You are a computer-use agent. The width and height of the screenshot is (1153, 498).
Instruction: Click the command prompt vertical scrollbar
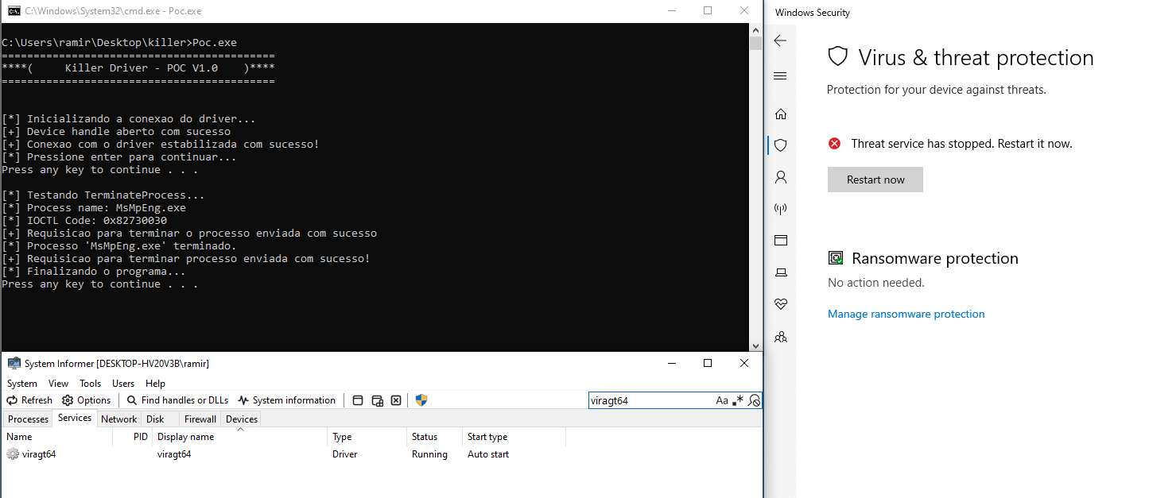[x=755, y=191]
